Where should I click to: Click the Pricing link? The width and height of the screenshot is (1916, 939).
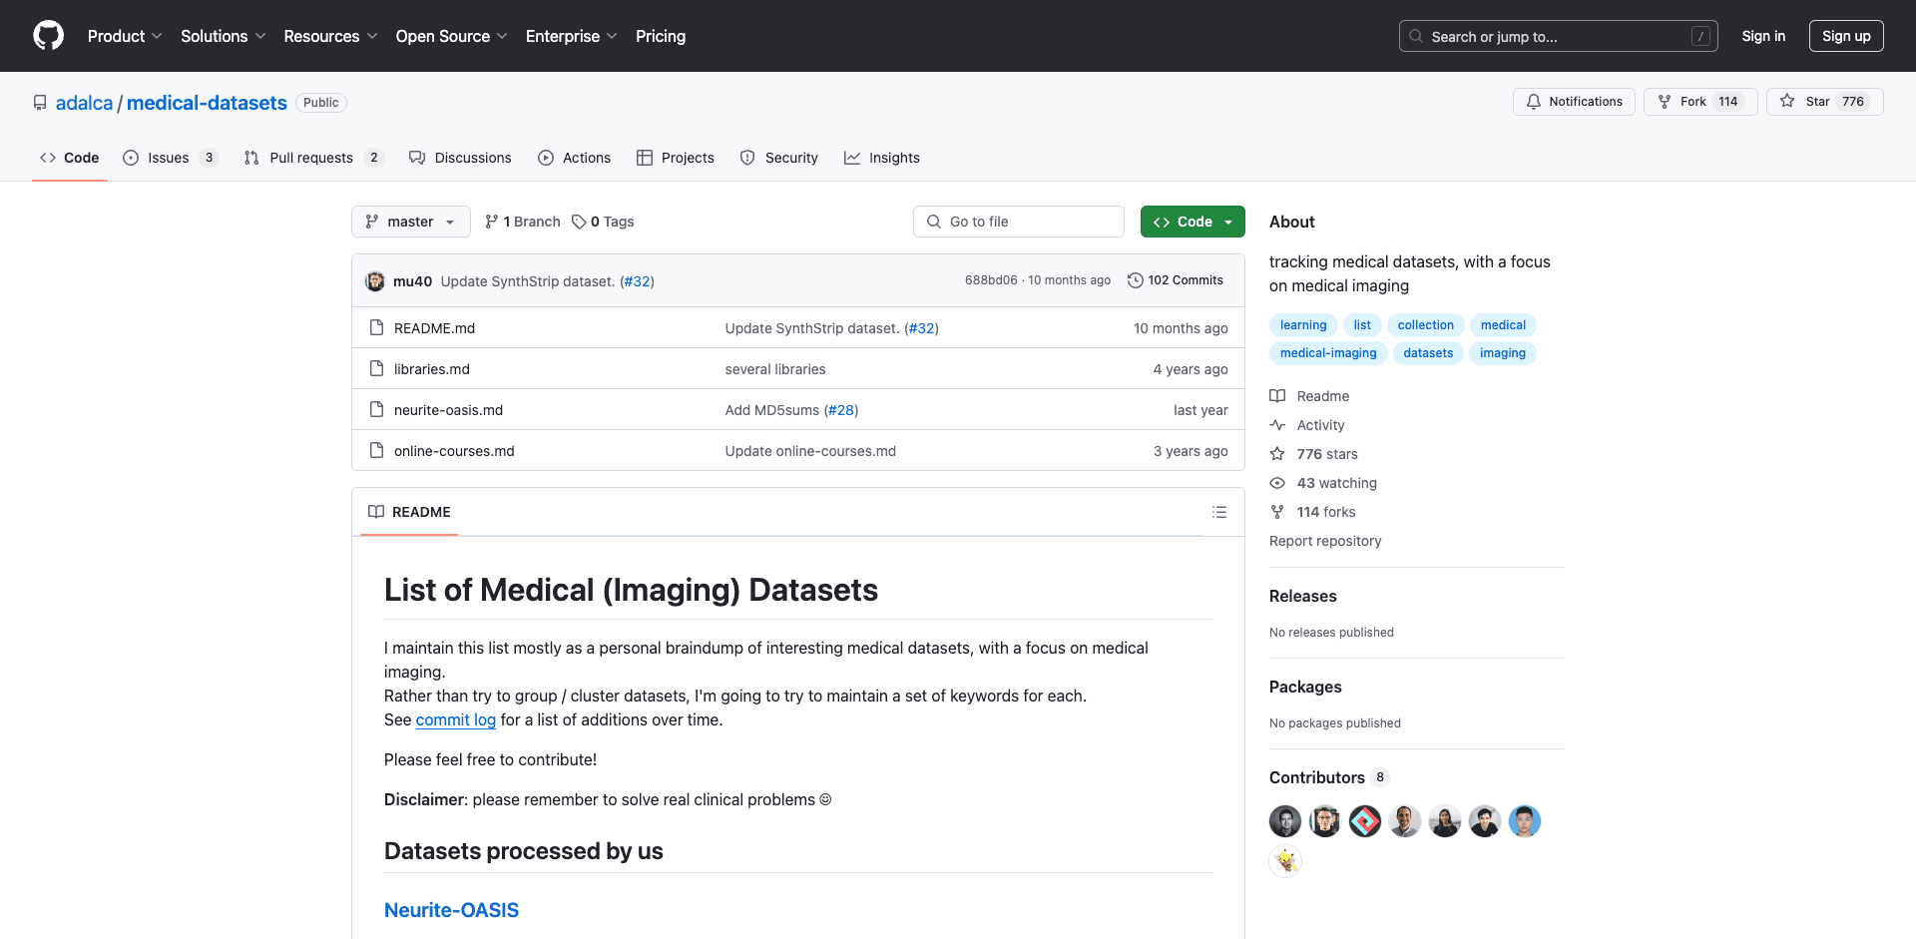pyautogui.click(x=661, y=36)
